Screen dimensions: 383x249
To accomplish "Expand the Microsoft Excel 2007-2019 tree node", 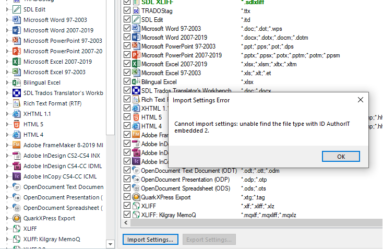I will [x=7, y=62].
